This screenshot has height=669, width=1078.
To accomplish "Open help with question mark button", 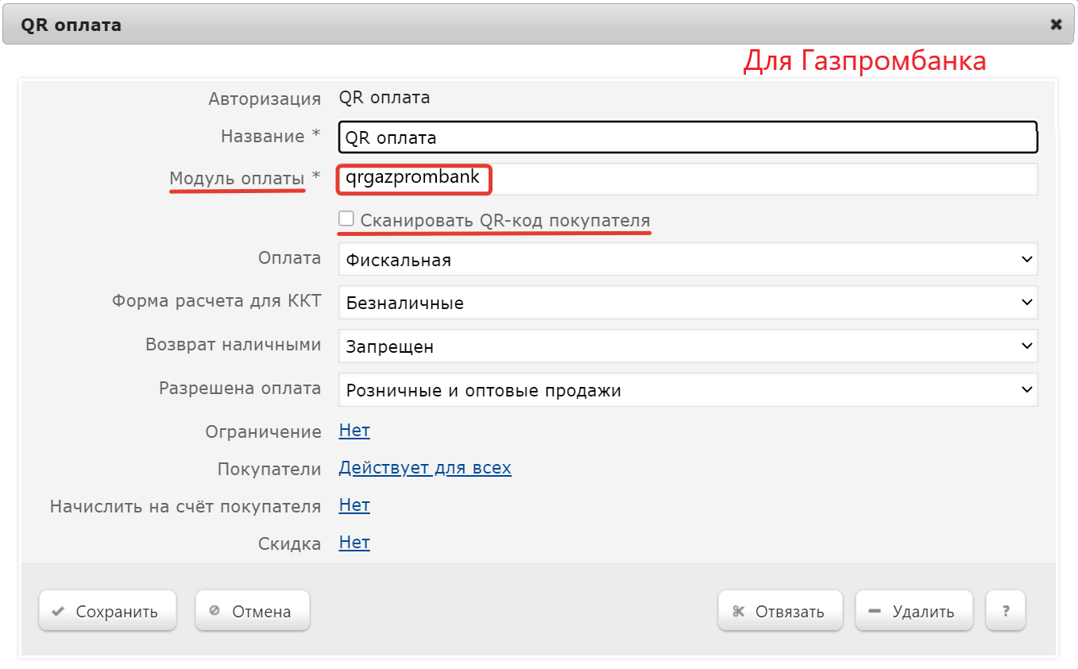I will coord(1005,611).
